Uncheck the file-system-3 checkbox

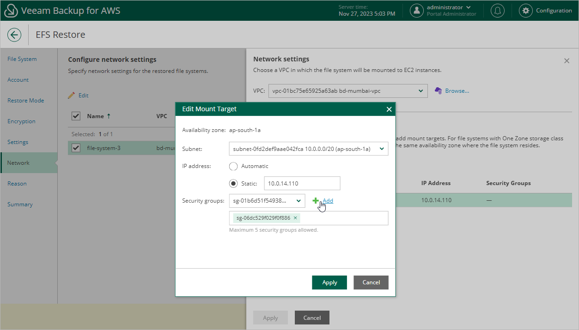(x=76, y=148)
